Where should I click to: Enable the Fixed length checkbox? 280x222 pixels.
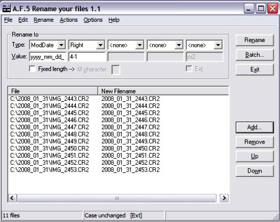[33, 69]
